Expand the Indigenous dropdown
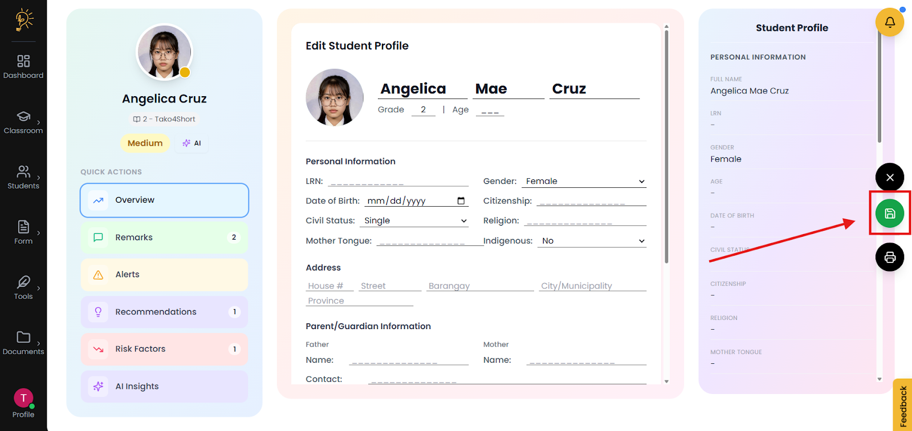 [592, 241]
